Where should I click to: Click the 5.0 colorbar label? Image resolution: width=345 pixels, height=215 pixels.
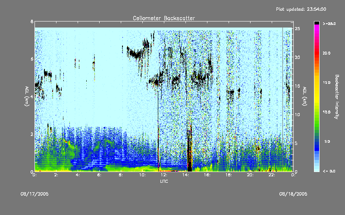point(327,141)
